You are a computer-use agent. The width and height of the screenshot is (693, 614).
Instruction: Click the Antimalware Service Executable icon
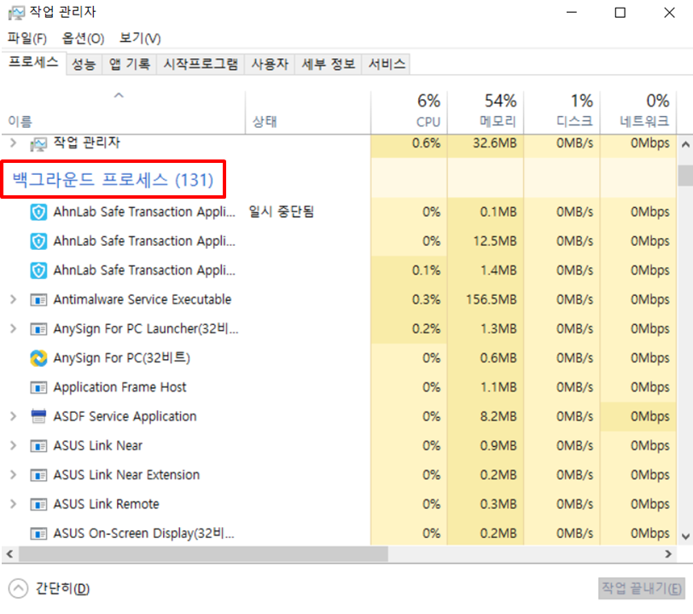coord(38,300)
